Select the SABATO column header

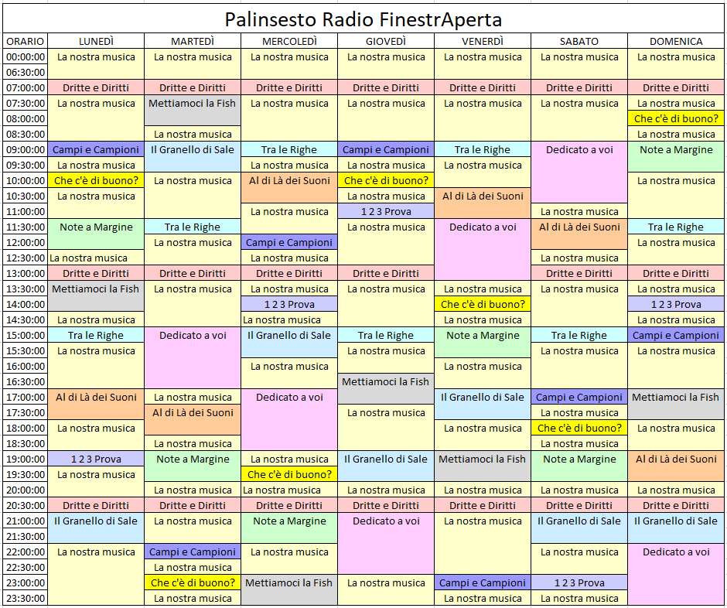579,41
